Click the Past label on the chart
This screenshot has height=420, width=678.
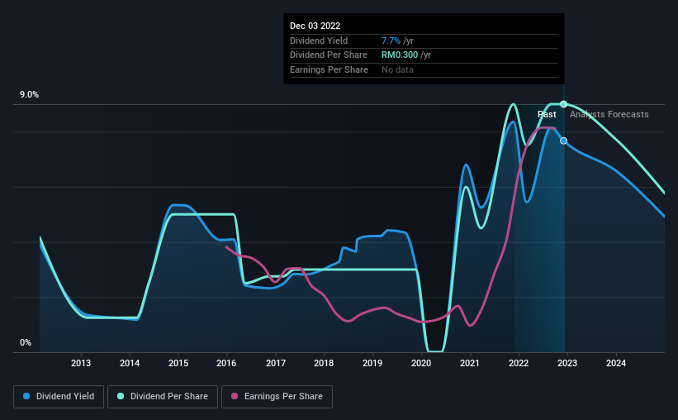click(x=547, y=114)
